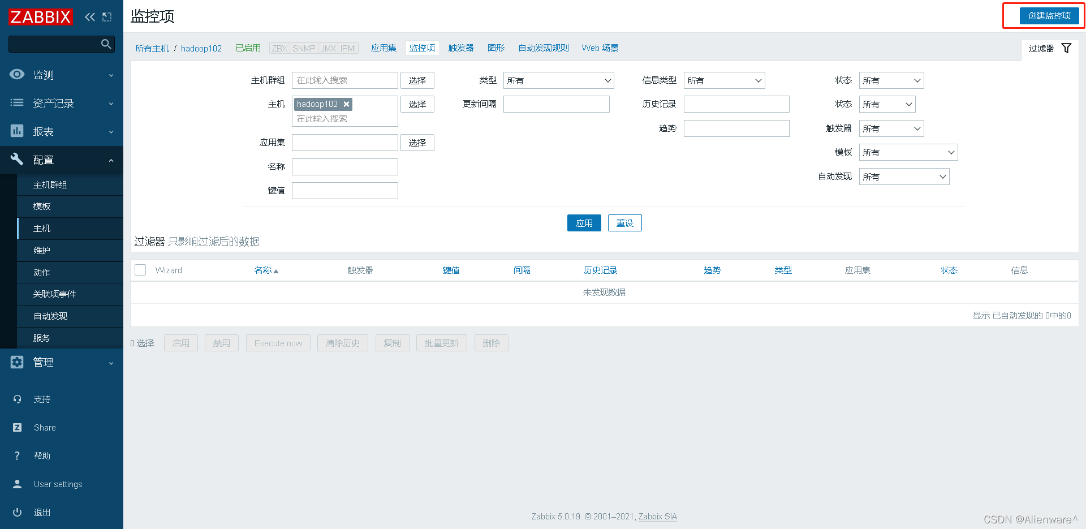Viewport: 1086px width, 529px height.
Task: Click the filter funnel icon
Action: [x=1066, y=48]
